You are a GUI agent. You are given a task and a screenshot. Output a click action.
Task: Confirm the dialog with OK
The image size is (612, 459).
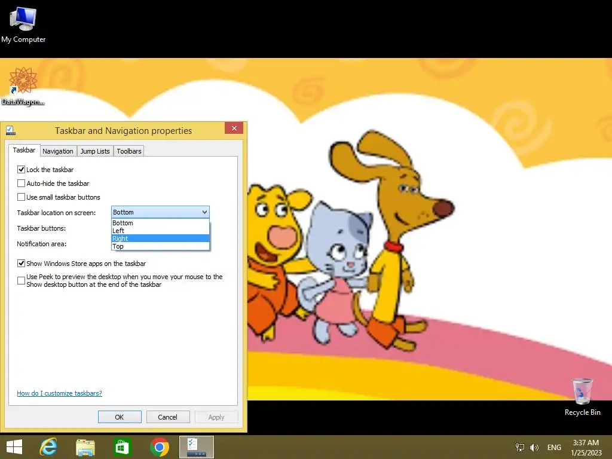pos(120,417)
